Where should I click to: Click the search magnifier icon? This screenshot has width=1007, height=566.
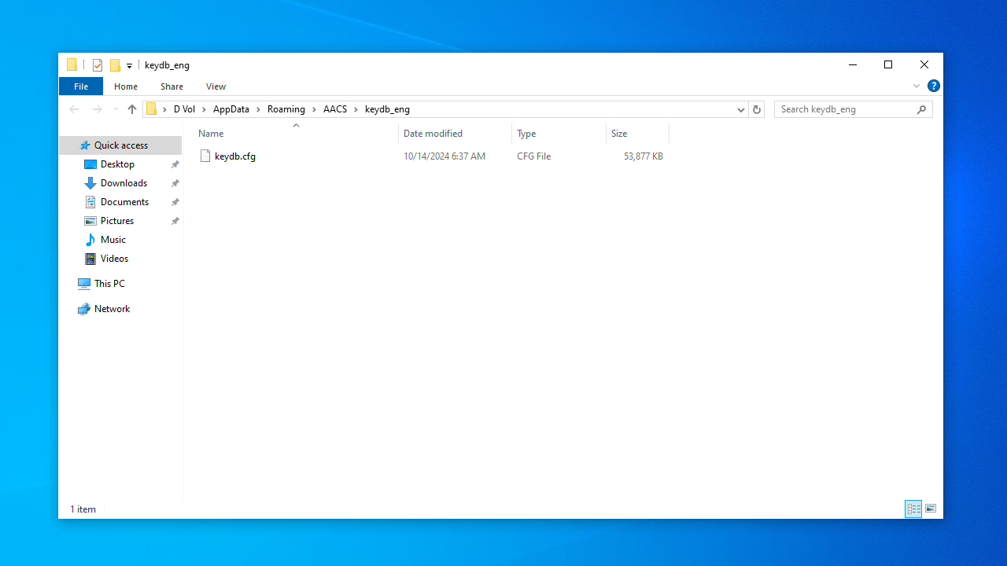coord(922,109)
